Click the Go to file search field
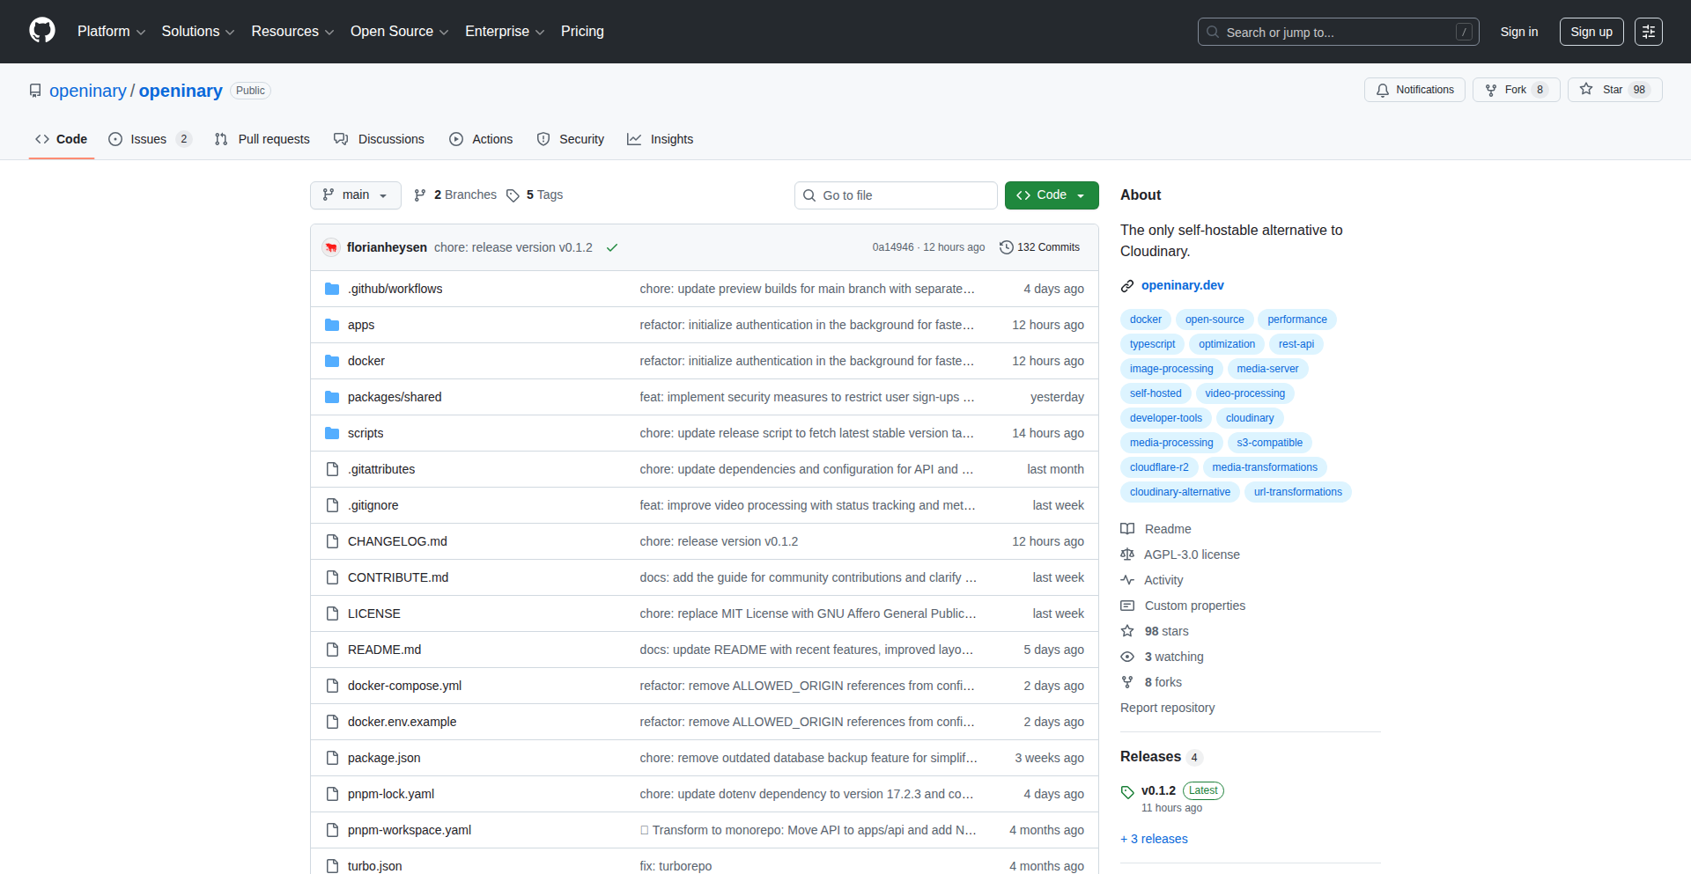 pos(896,195)
